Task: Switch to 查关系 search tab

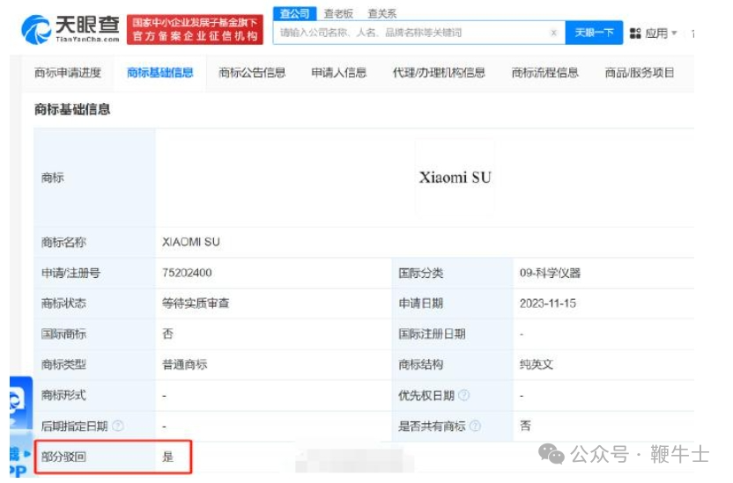Action: click(381, 13)
